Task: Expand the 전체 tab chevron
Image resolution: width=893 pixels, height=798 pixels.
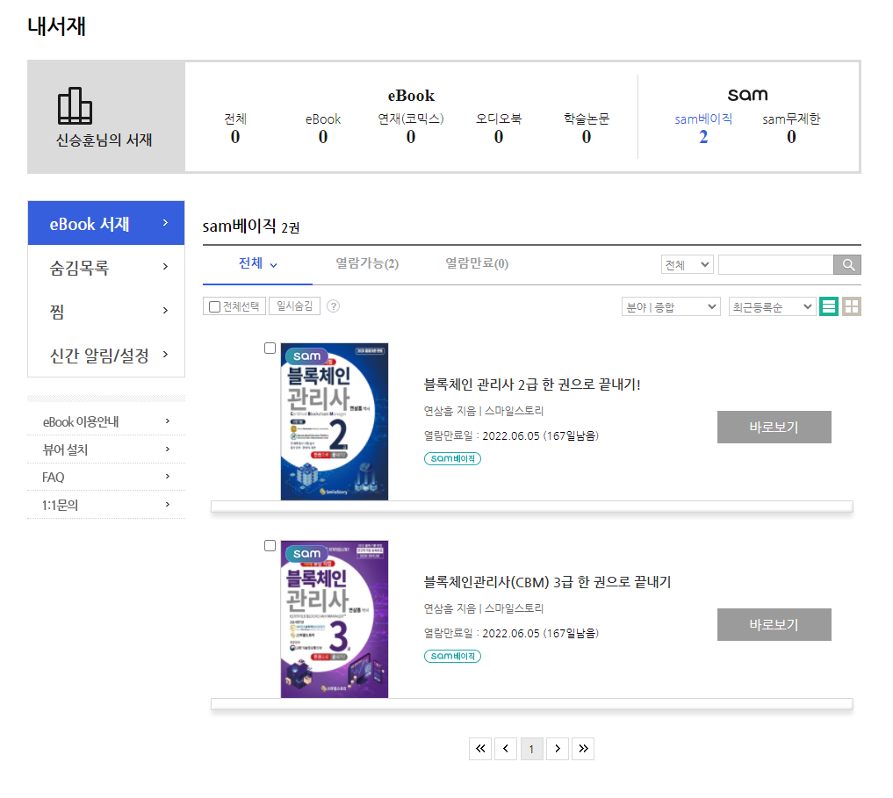Action: coord(273,265)
